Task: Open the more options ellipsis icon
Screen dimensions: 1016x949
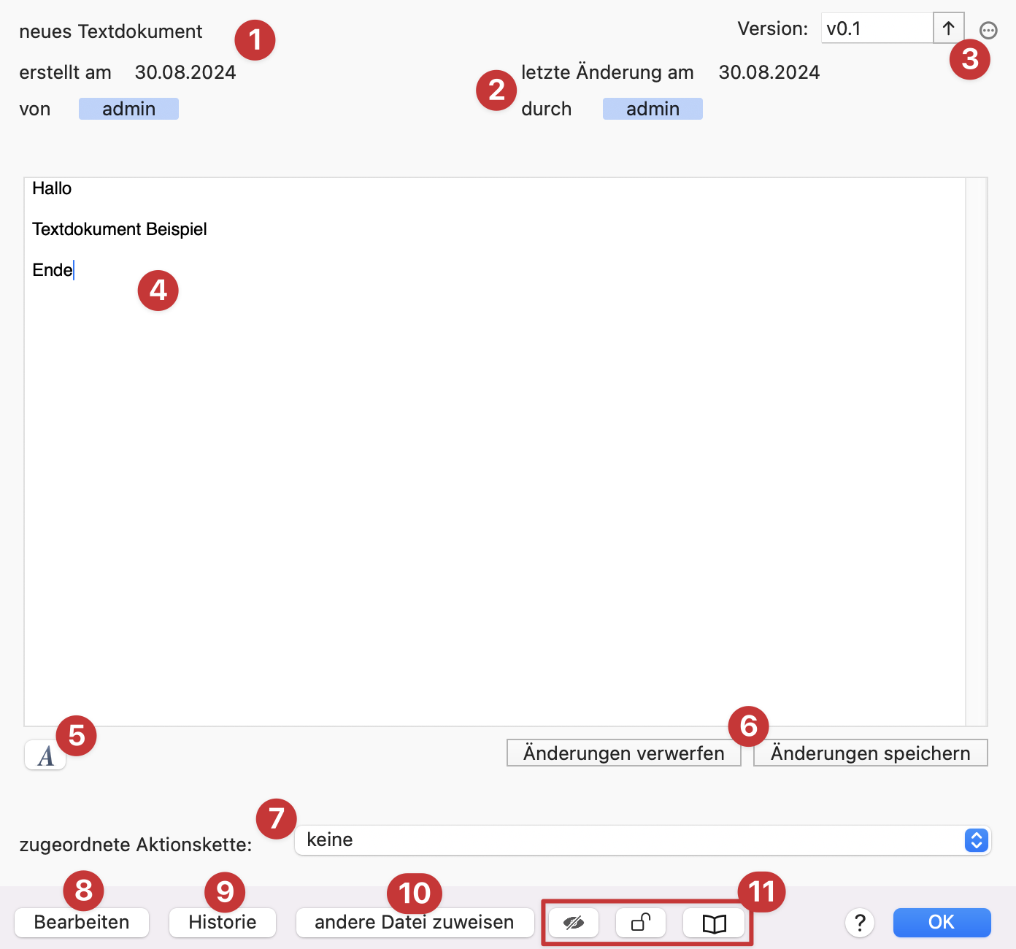Action: 988,30
